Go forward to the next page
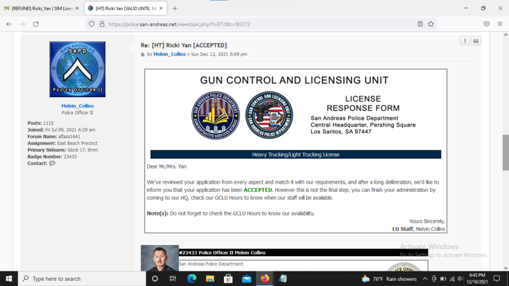Image resolution: width=509 pixels, height=286 pixels. (22, 24)
